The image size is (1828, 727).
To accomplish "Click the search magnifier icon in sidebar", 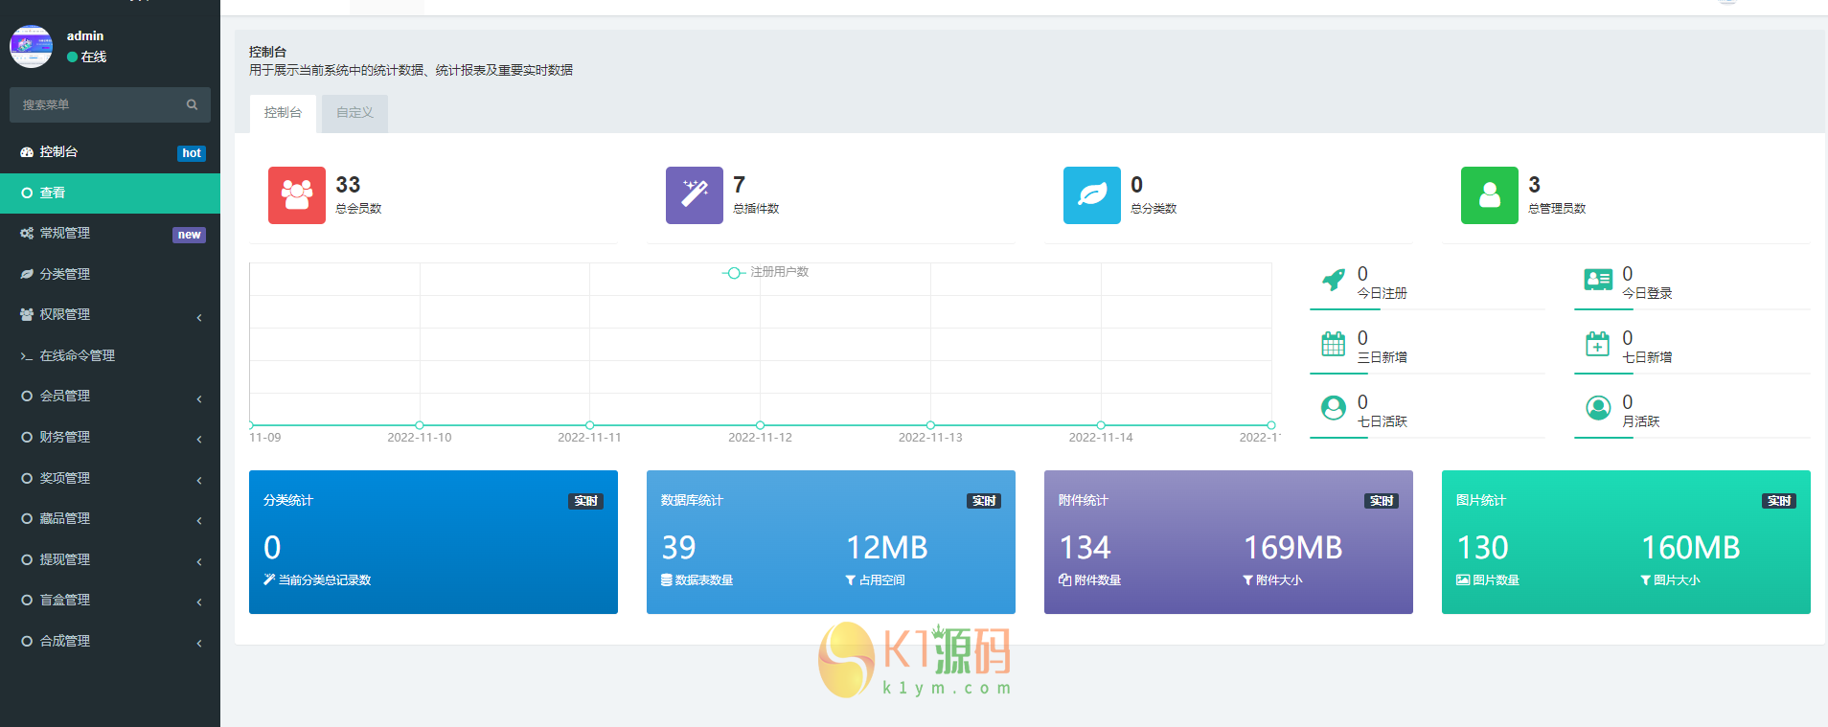I will (192, 105).
